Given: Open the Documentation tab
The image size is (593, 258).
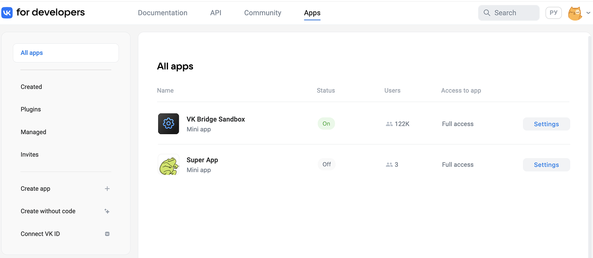Looking at the screenshot, I should click(x=162, y=13).
